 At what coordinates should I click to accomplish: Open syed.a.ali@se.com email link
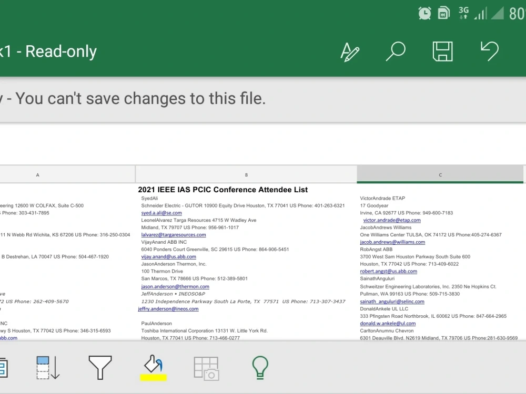(161, 213)
